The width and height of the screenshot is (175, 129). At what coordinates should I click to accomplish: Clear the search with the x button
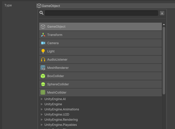[x=162, y=13]
